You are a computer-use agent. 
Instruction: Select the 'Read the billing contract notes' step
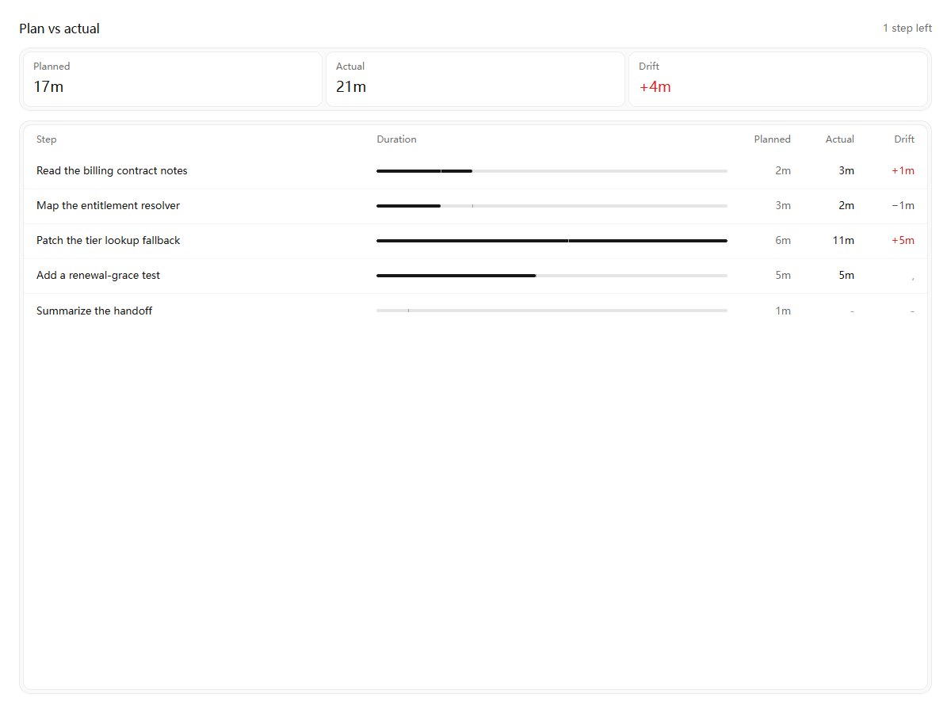[x=475, y=171]
